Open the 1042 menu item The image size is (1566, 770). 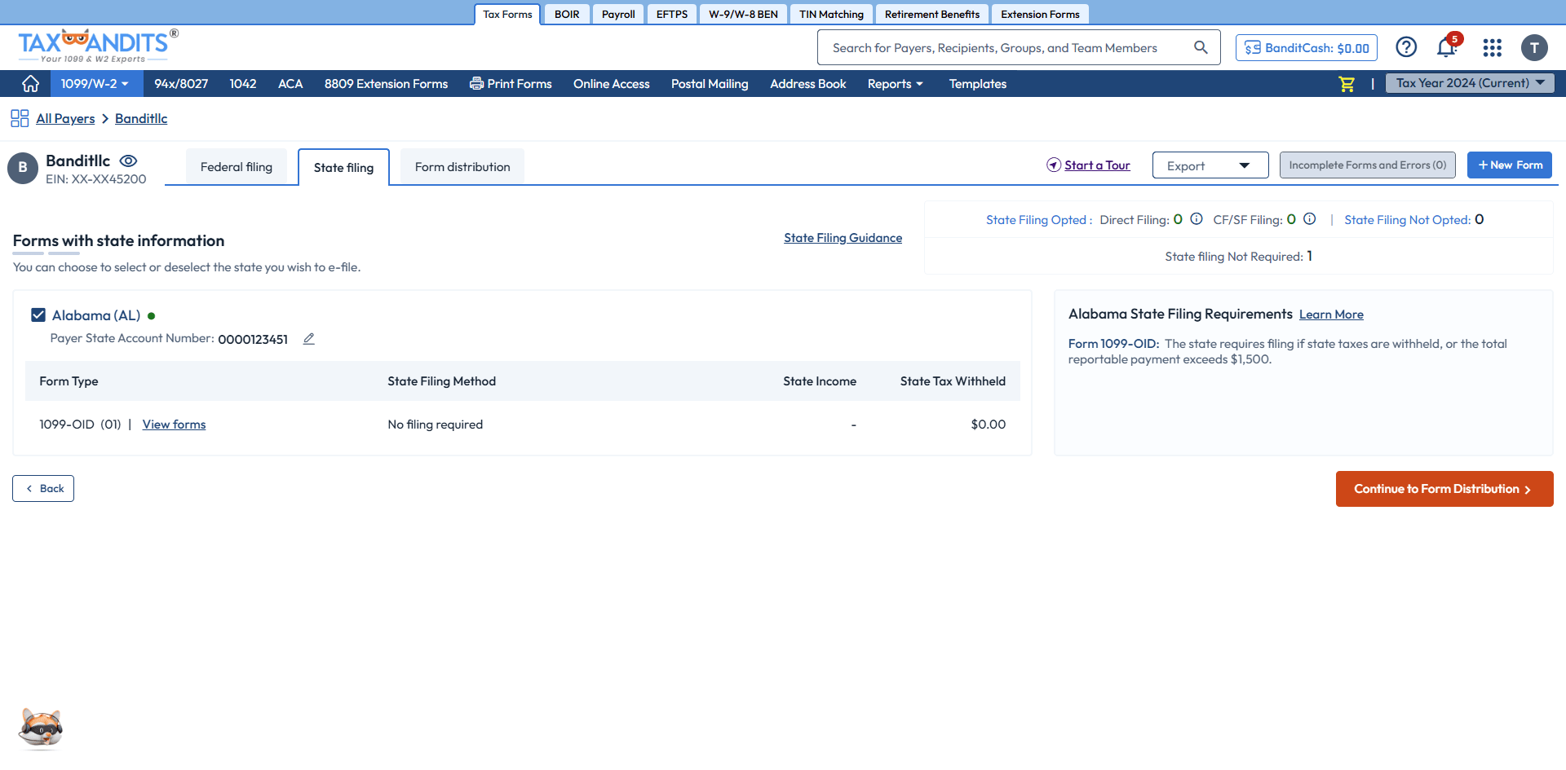coord(243,84)
